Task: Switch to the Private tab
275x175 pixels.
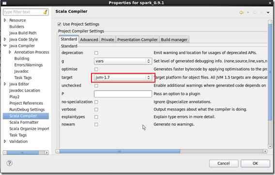Action: [x=107, y=40]
